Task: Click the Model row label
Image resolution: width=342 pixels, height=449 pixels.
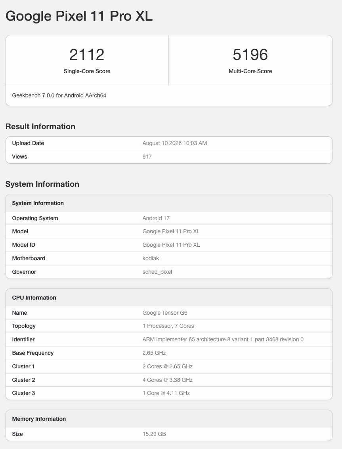Action: tap(20, 231)
